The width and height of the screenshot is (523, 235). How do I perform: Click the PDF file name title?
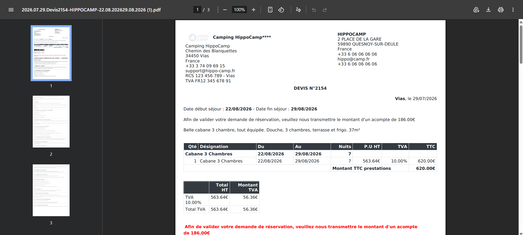[x=91, y=10]
